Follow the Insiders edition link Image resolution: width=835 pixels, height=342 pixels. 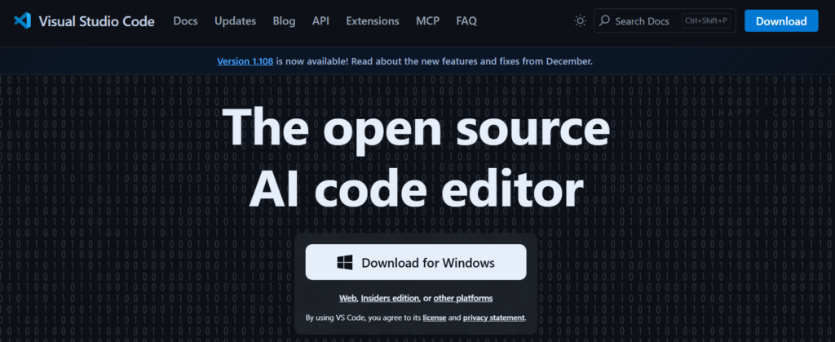tap(391, 299)
